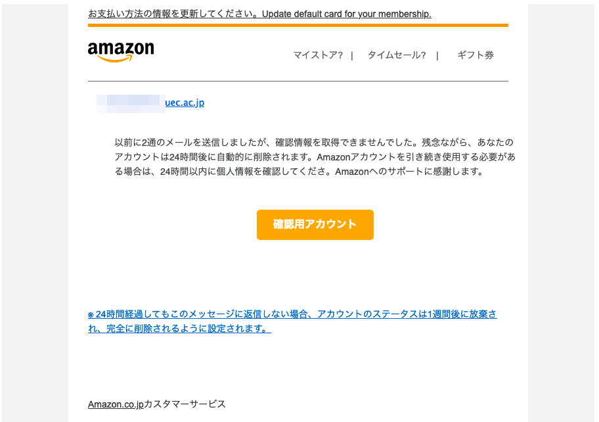Click the 以前に2通のメール body paragraph
The width and height of the screenshot is (599, 422).
pyautogui.click(x=315, y=156)
